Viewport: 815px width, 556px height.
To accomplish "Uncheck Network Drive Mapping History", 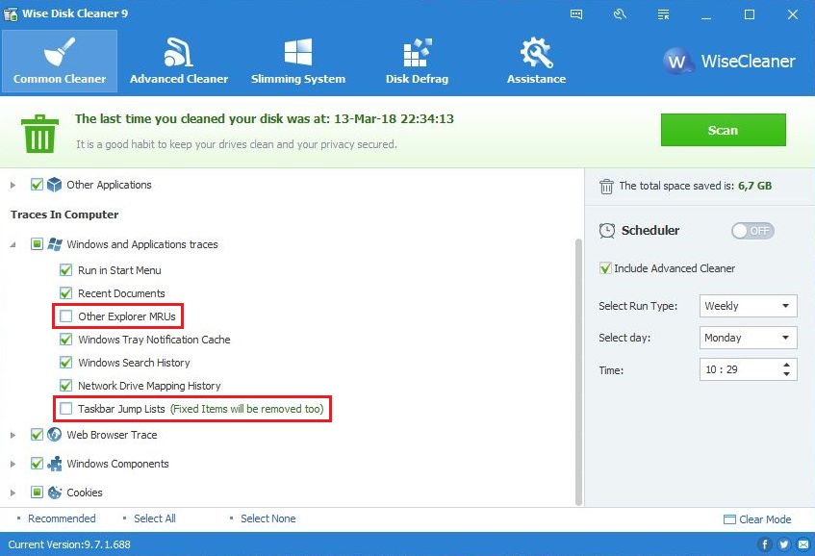I will 65,386.
